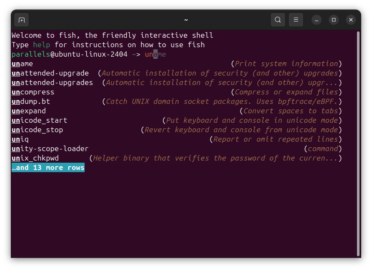Click the 'Print system information' description
372x270 pixels.
click(287, 64)
